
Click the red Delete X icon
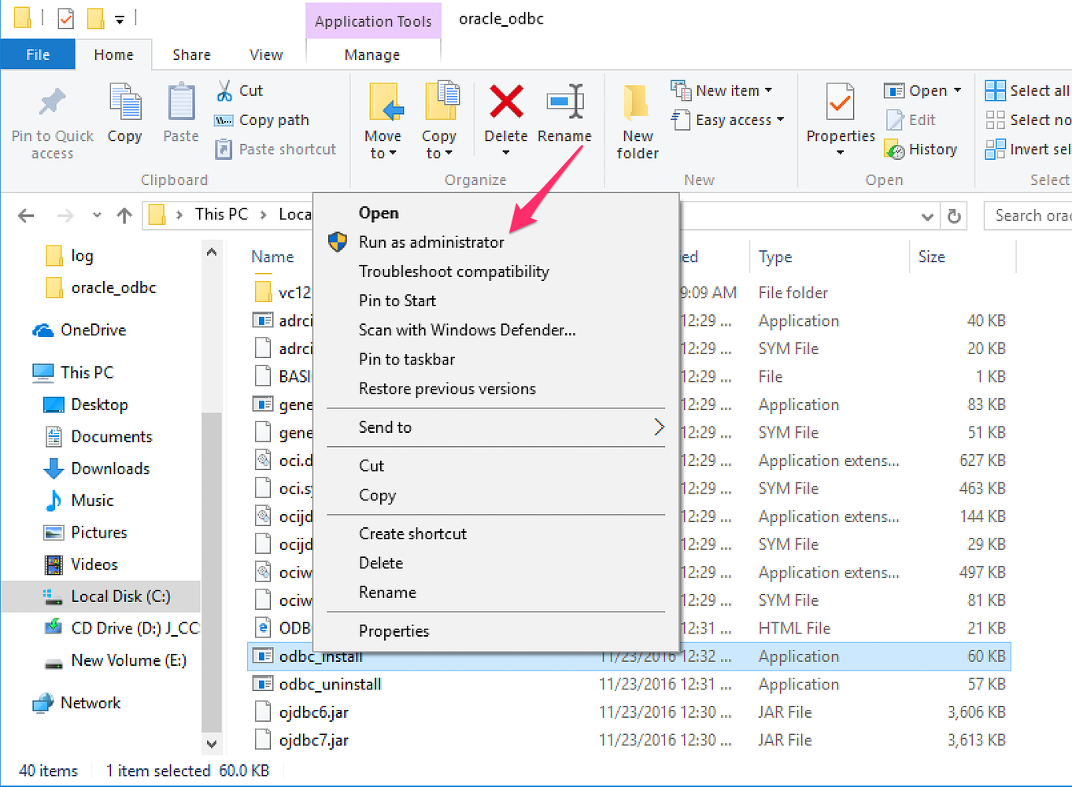click(506, 102)
